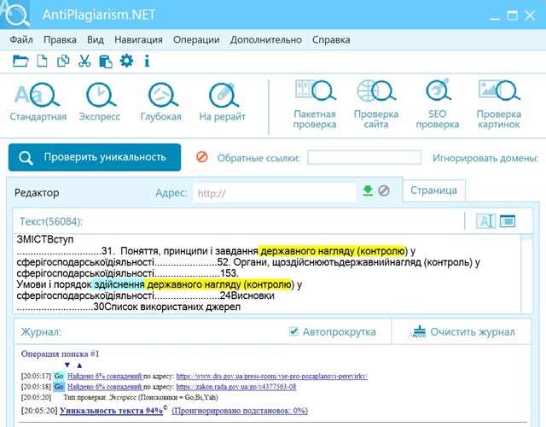Select the Глубокая check mode

coord(161,102)
